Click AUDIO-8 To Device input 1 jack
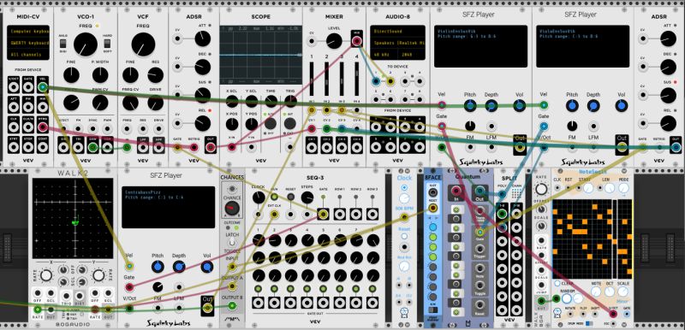Screen dimensions: 685x330 (x=376, y=81)
